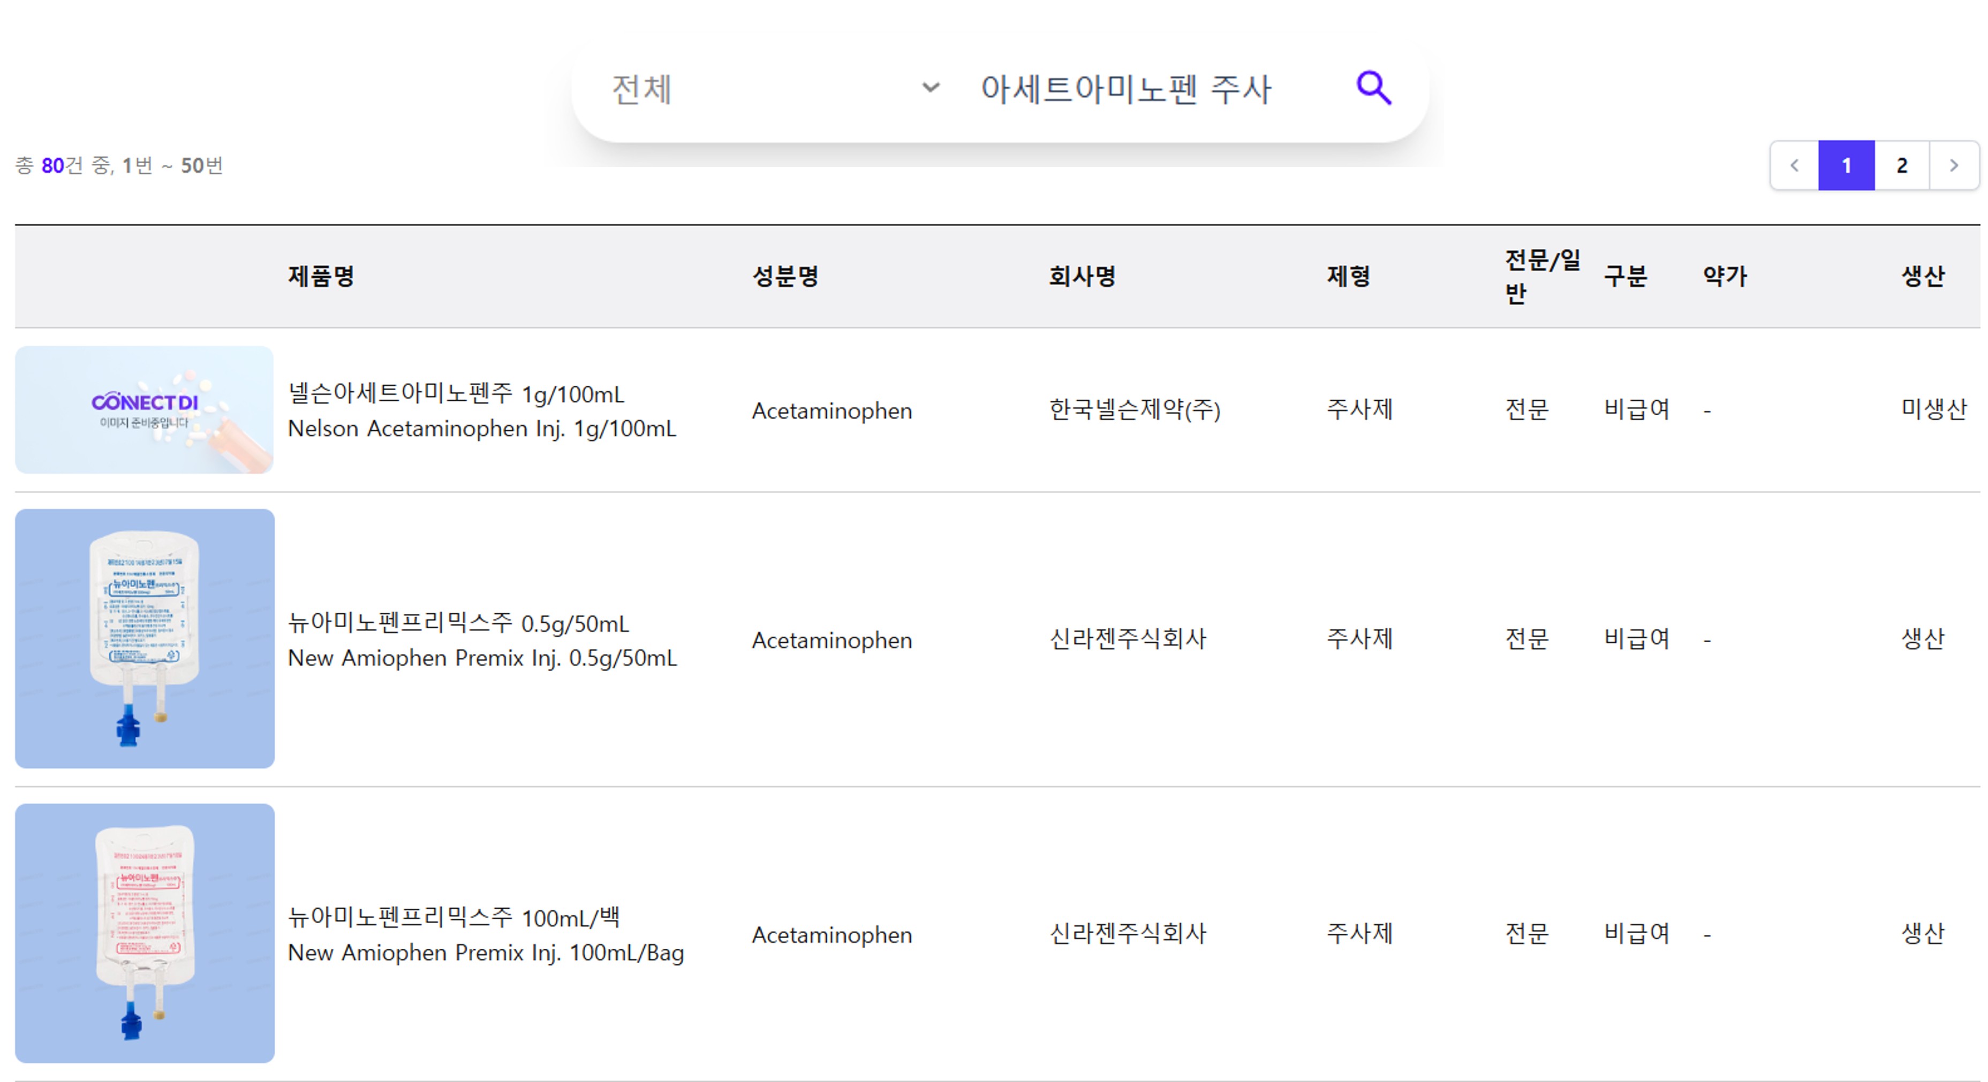The width and height of the screenshot is (1988, 1082).
Task: Switch to page 2 of results
Action: point(1902,165)
